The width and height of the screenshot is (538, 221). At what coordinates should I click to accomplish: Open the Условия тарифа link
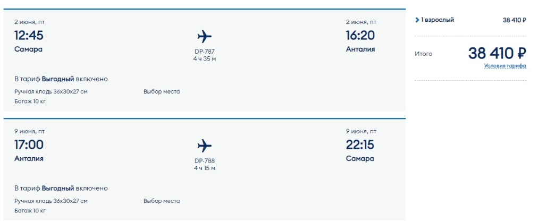505,66
